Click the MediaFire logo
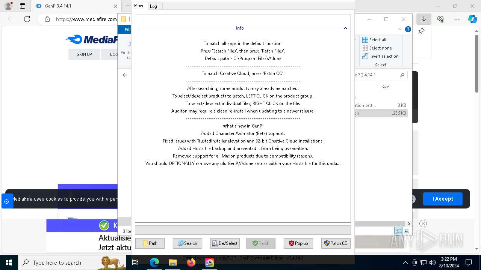The height and width of the screenshot is (270, 481). coord(92,39)
